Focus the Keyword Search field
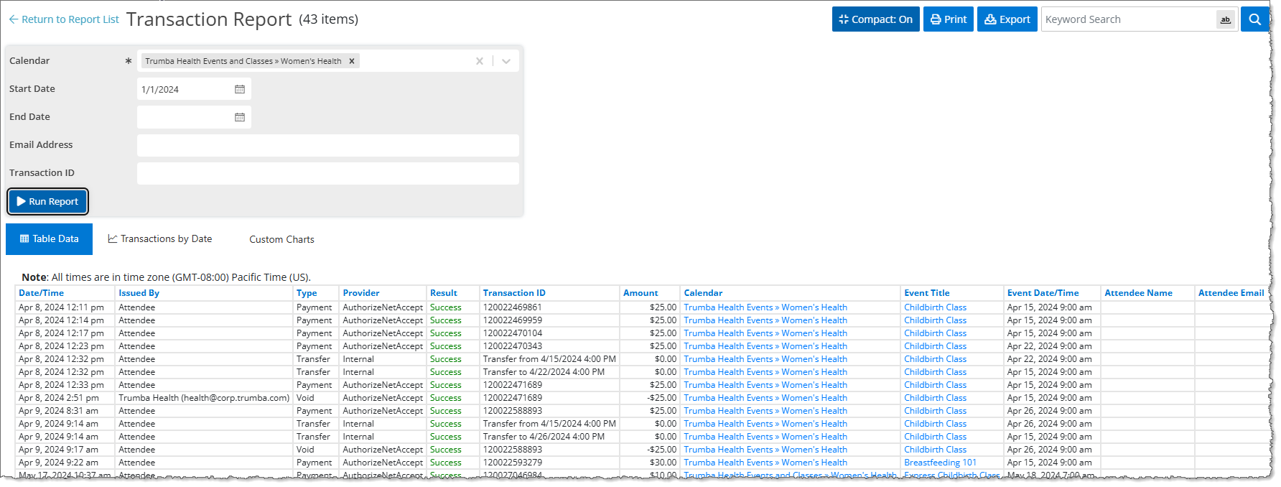 point(1129,19)
